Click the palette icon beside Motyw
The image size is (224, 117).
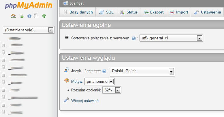66,81
